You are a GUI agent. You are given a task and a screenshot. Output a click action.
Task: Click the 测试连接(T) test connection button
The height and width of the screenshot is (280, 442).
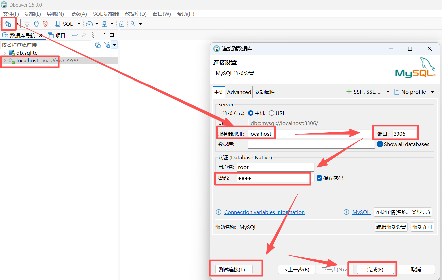pos(234,269)
